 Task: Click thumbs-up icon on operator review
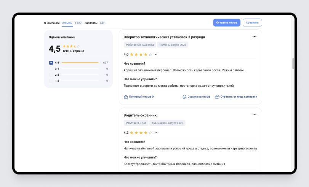[x=126, y=97]
